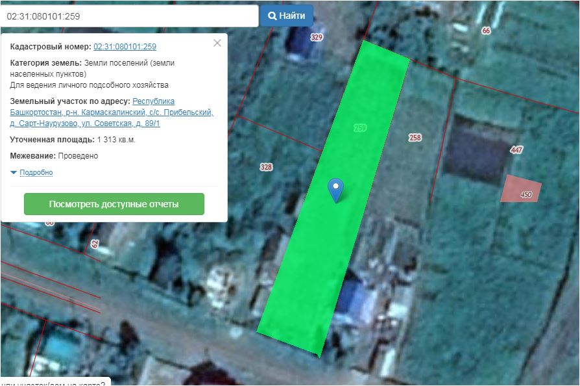
Task: Open Посмотреть доступные отчеты
Action: pos(114,204)
